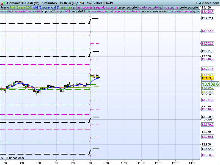220x165 pixels.
Task: Click the 8:00 mark on time axis
Action: click(90, 163)
